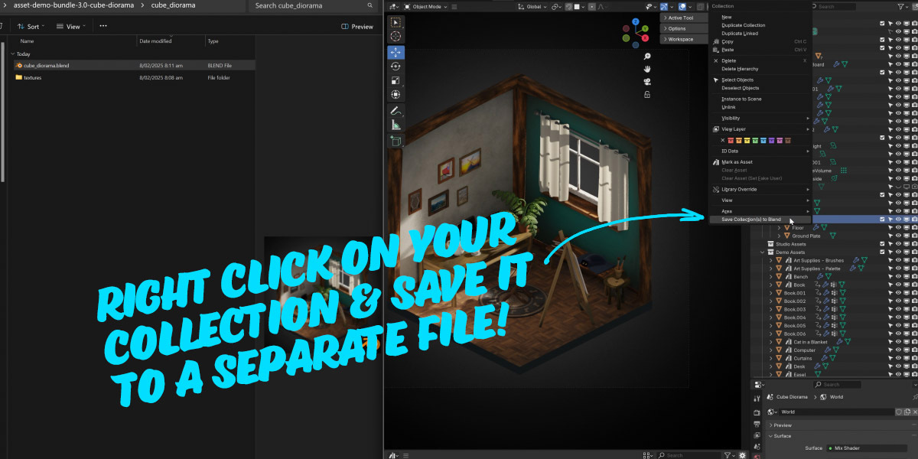Click cube_diorama in Explorer breadcrumb

pyautogui.click(x=173, y=5)
